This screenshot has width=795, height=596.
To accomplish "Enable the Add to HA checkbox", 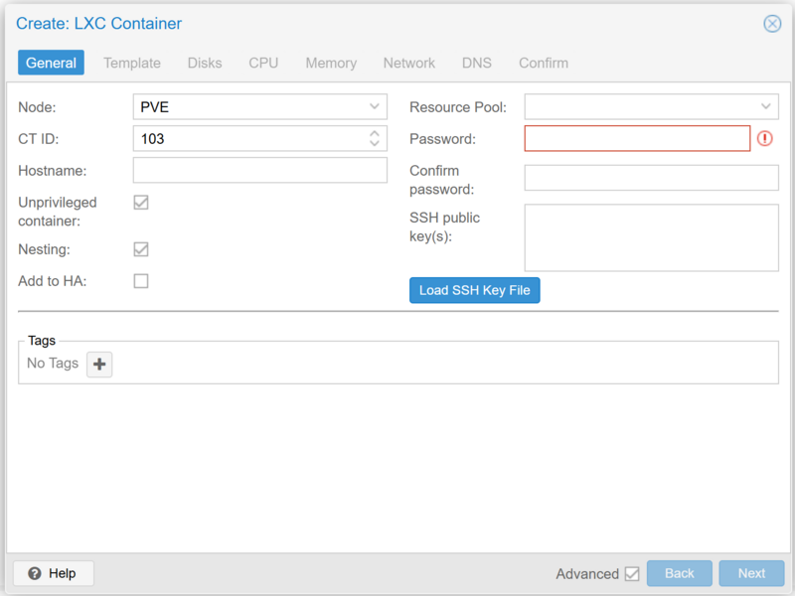I will tap(141, 281).
